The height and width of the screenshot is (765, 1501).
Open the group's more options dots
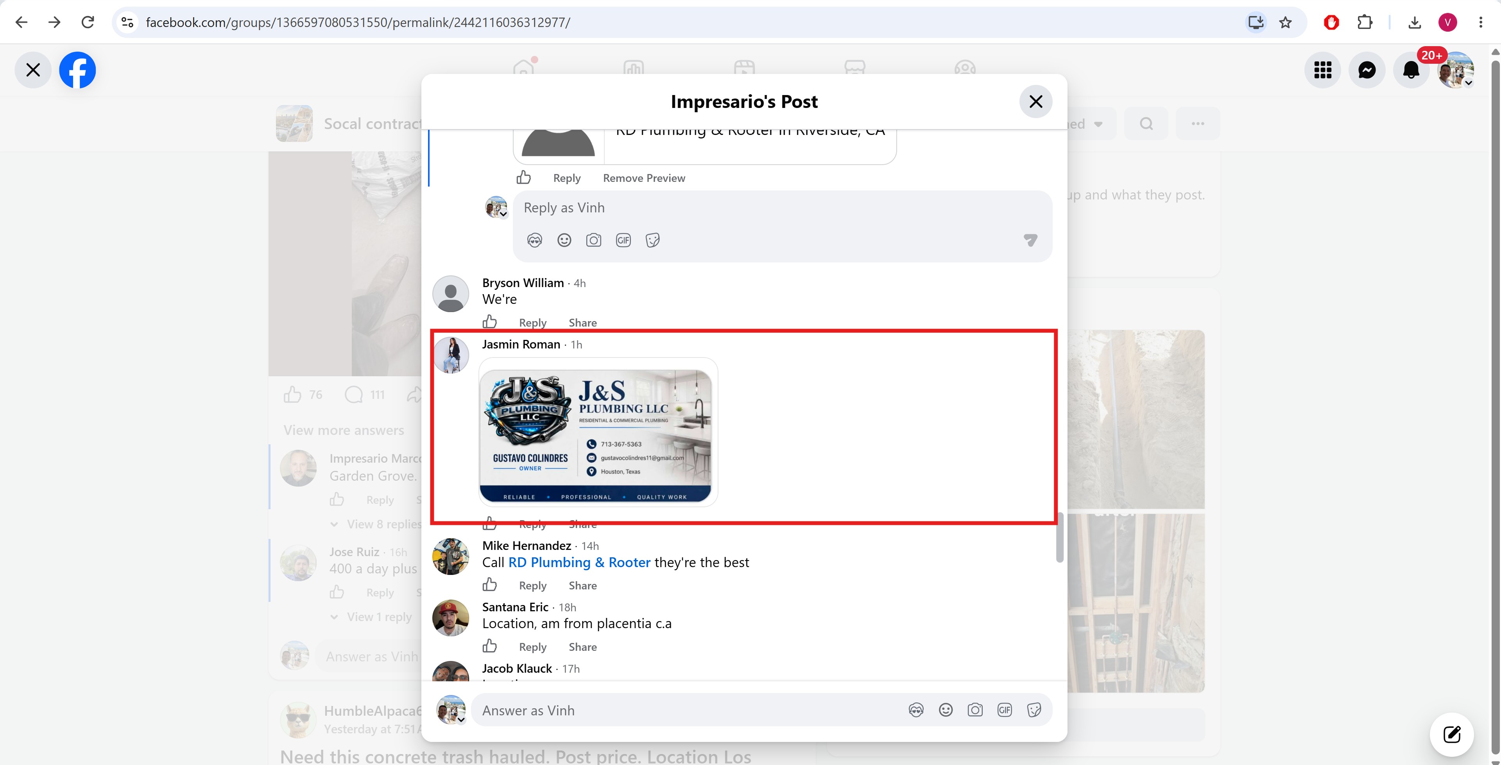click(1197, 124)
